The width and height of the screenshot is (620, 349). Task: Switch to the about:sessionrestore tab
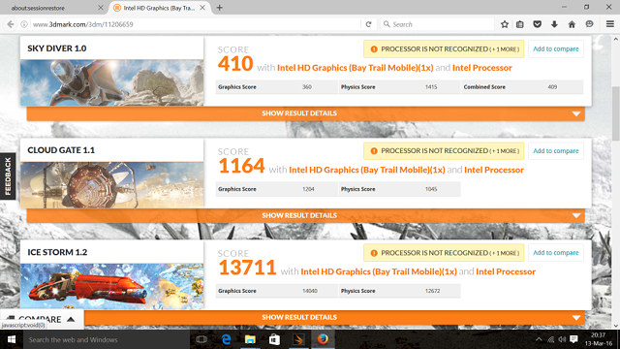click(53, 8)
